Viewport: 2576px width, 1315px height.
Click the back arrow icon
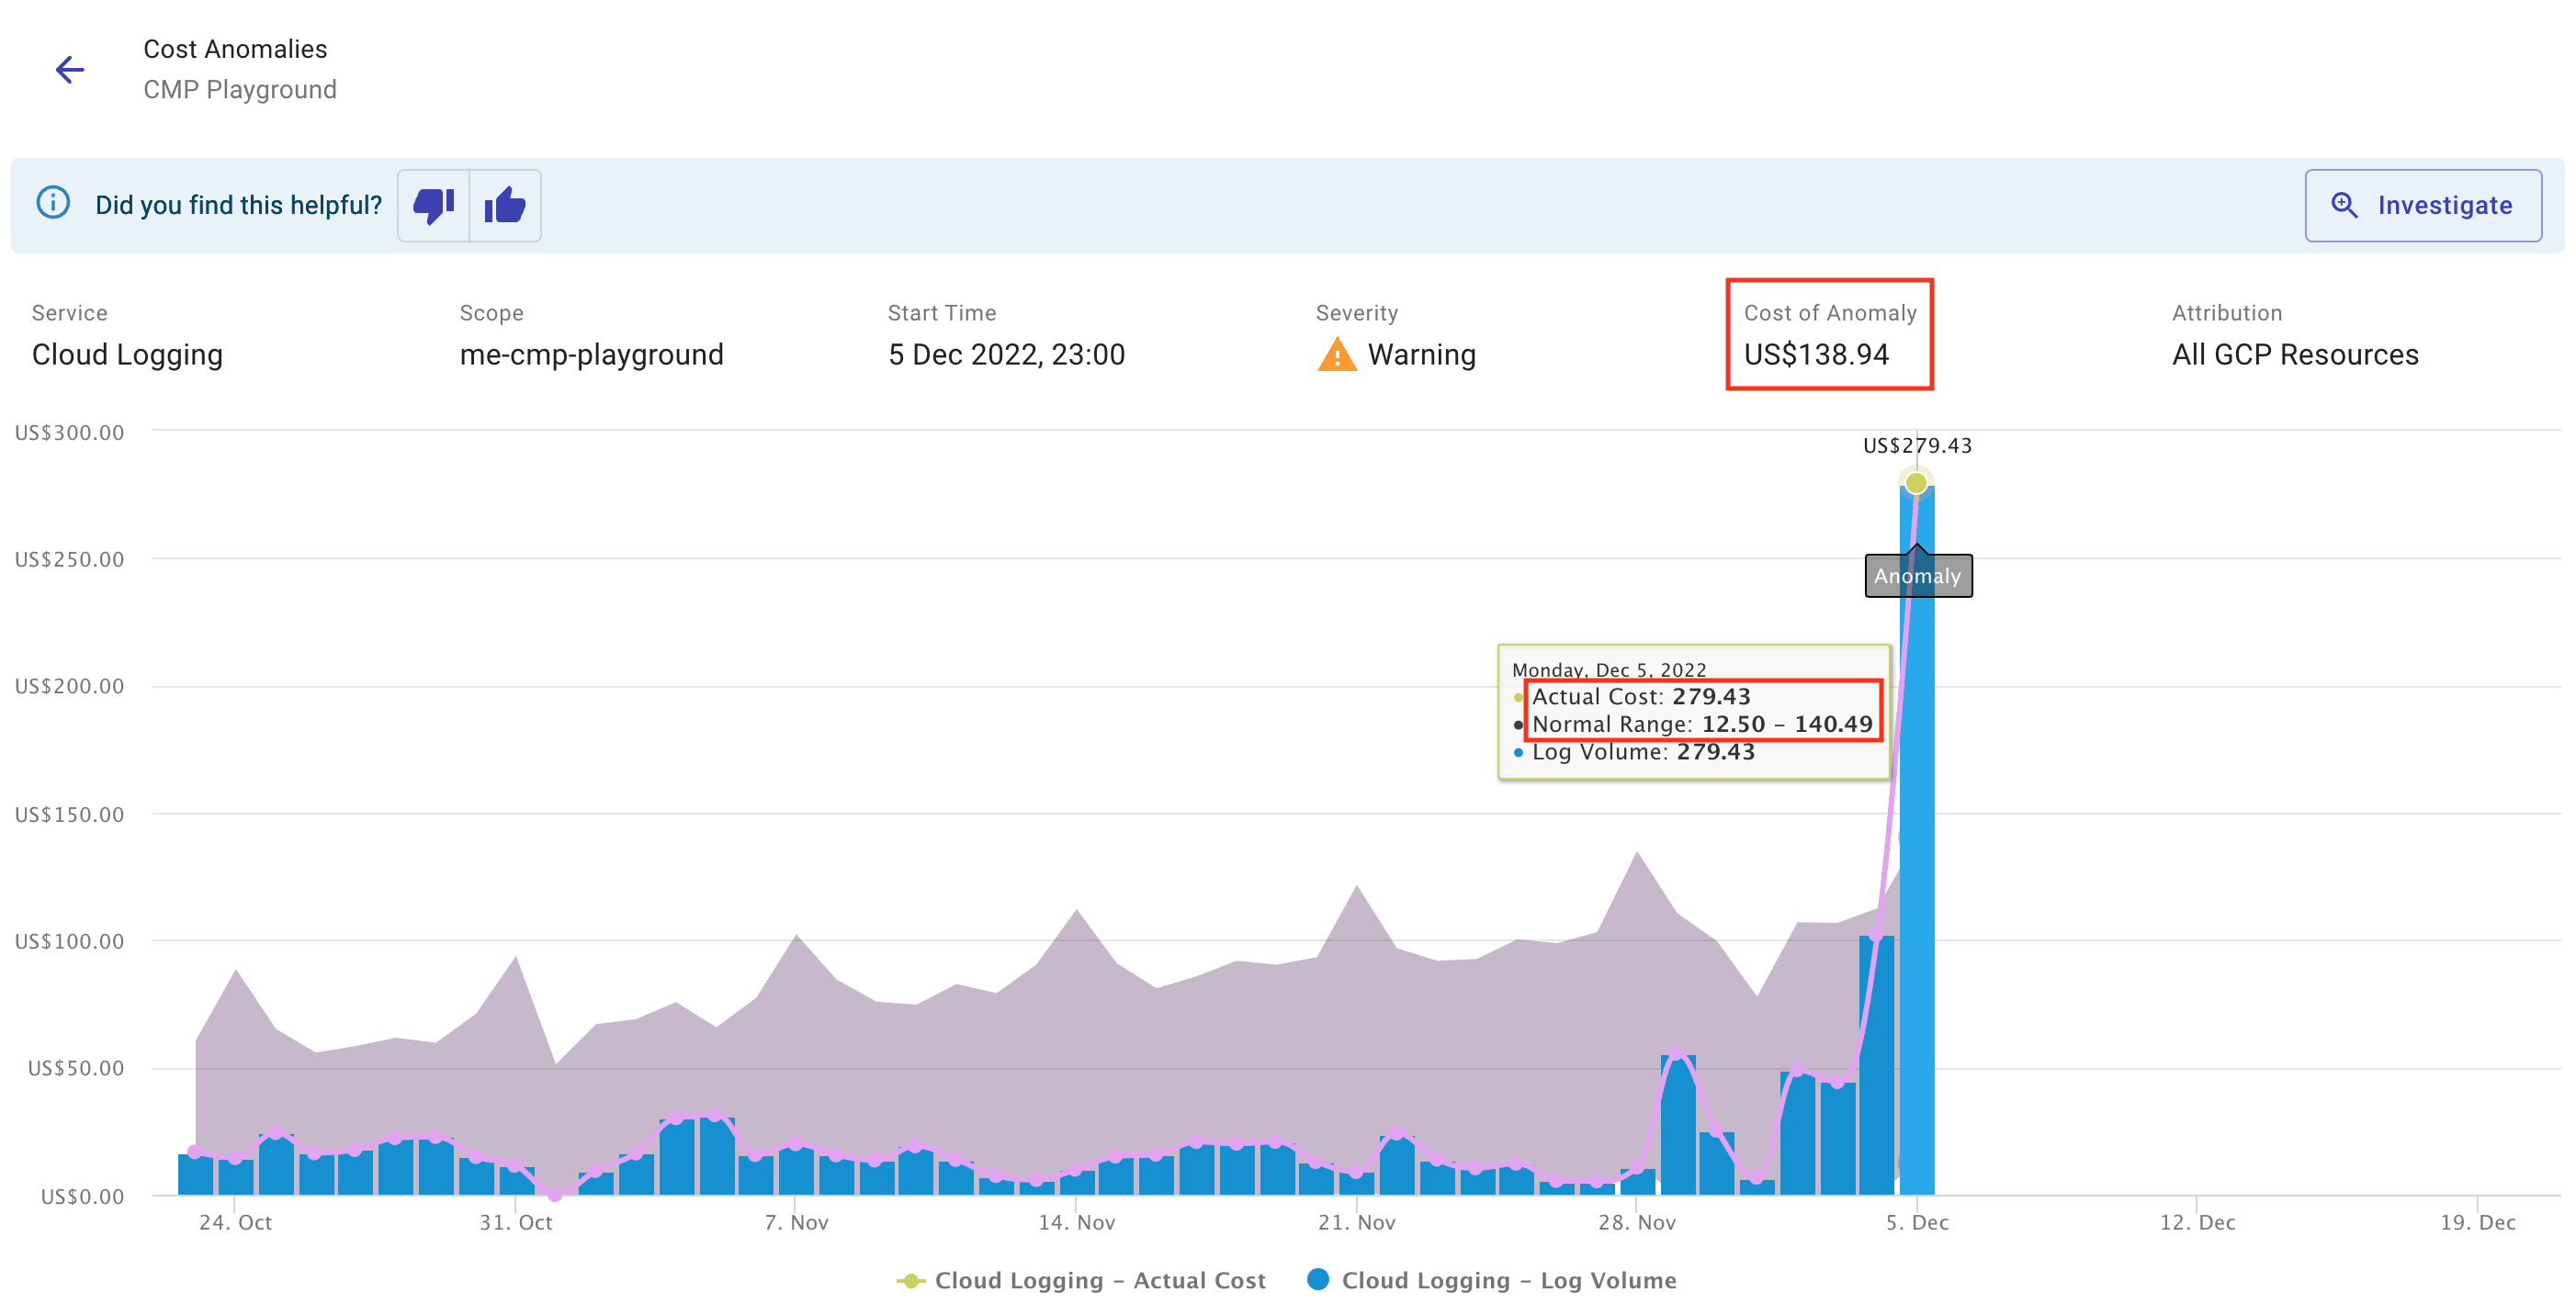coord(70,69)
